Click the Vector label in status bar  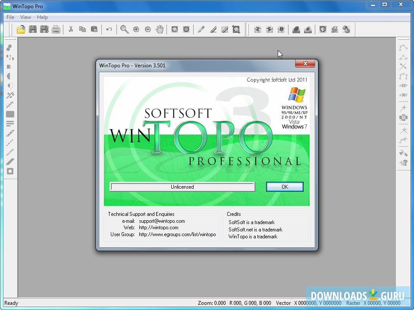[x=283, y=303]
